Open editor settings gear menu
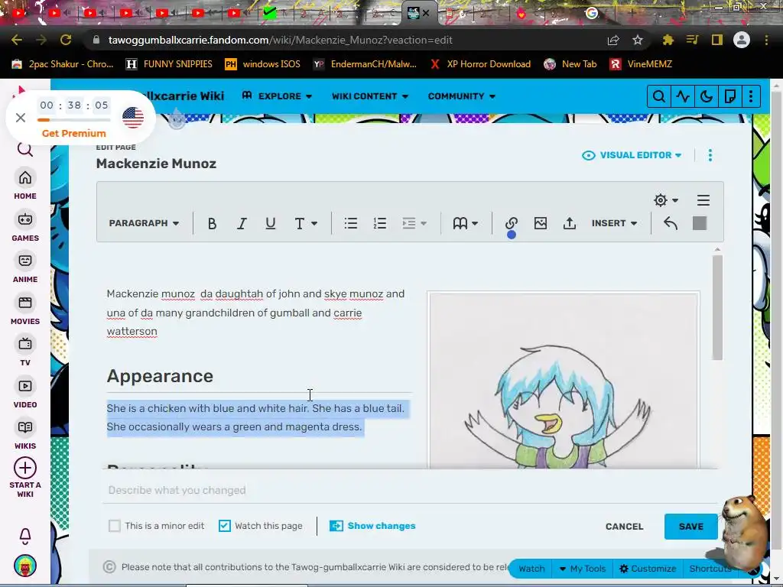 (x=666, y=200)
